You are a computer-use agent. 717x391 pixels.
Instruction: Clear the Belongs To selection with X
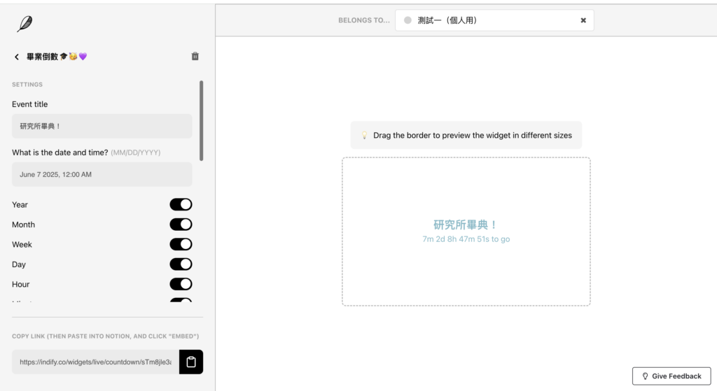click(x=583, y=20)
